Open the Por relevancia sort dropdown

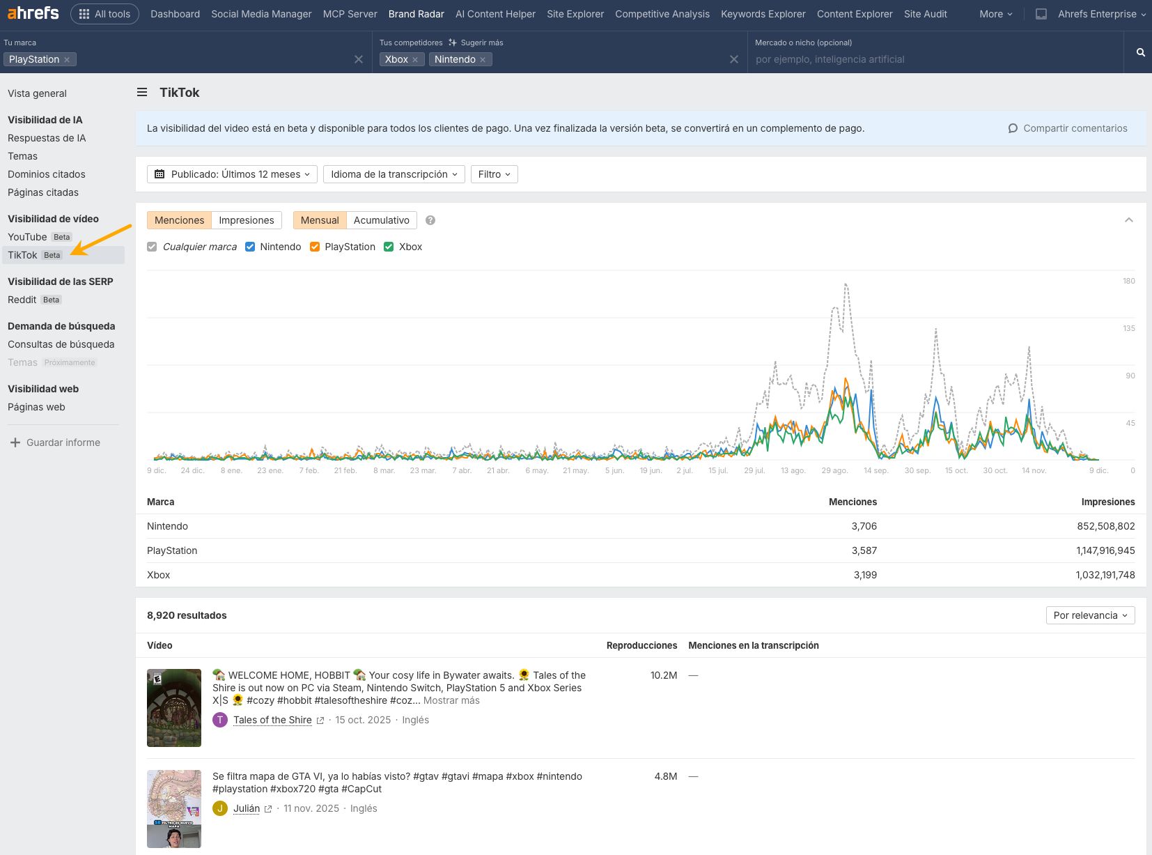tap(1089, 615)
